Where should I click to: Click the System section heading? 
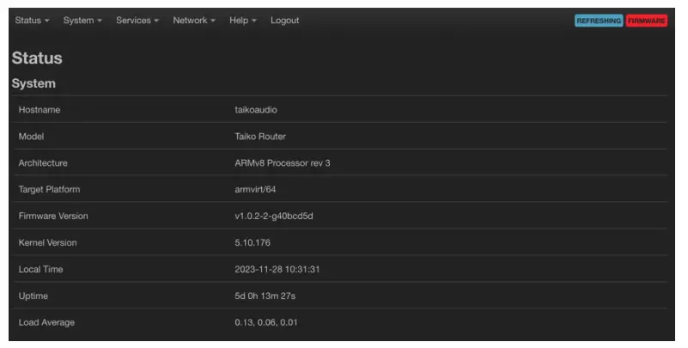pos(33,83)
